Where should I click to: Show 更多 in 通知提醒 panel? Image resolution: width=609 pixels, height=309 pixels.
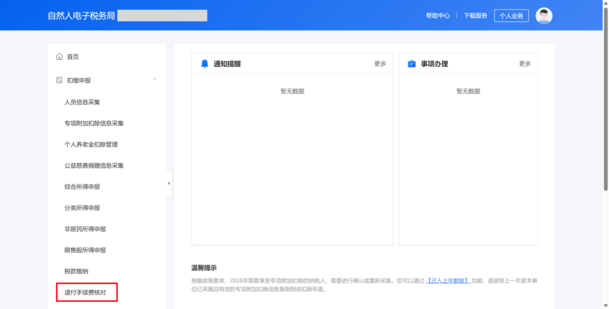point(380,64)
